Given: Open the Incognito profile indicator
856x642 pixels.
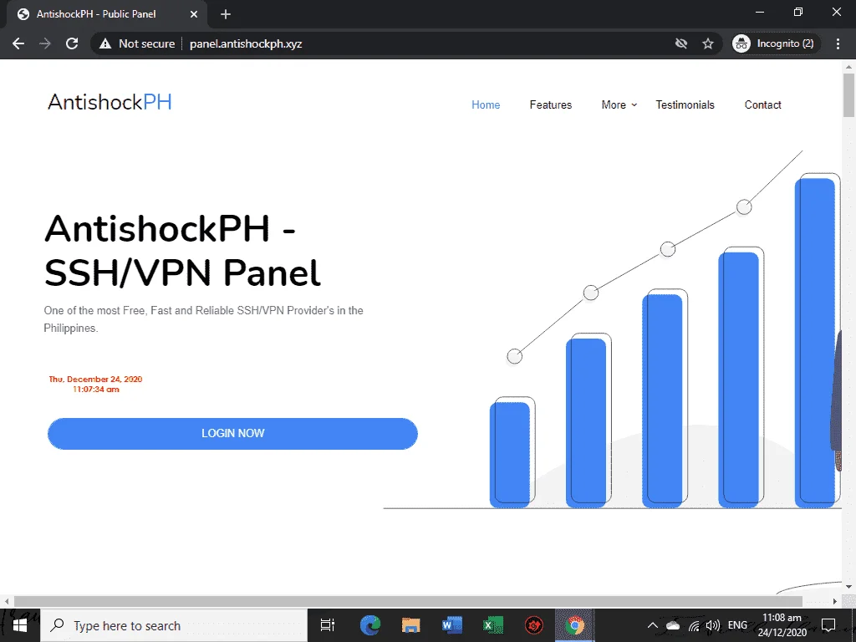Looking at the screenshot, I should click(x=775, y=43).
